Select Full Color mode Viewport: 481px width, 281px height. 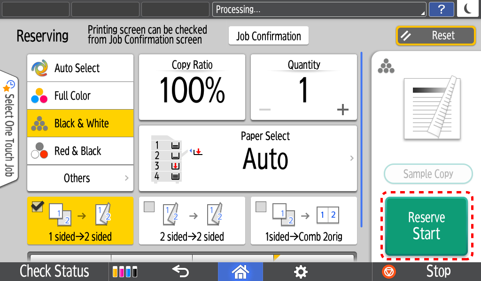coord(80,96)
